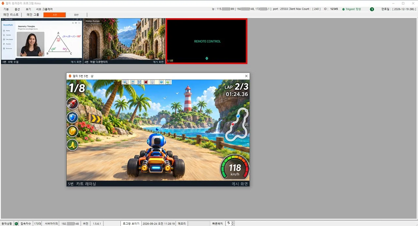Switch to the 메인 리스트 tab
The image size is (418, 226).
(x=11, y=15)
